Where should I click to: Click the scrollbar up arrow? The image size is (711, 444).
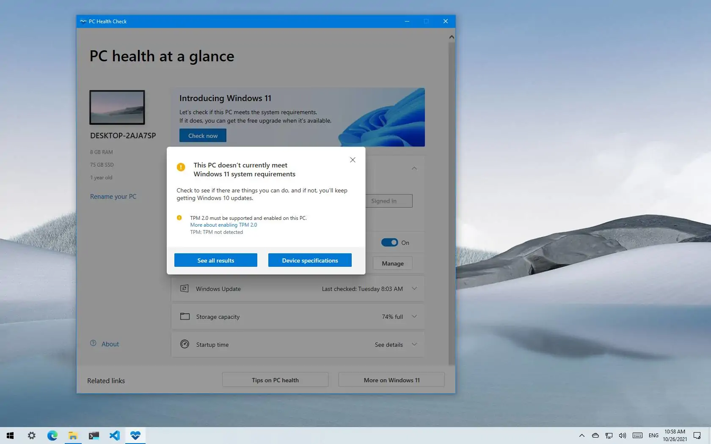click(x=452, y=37)
